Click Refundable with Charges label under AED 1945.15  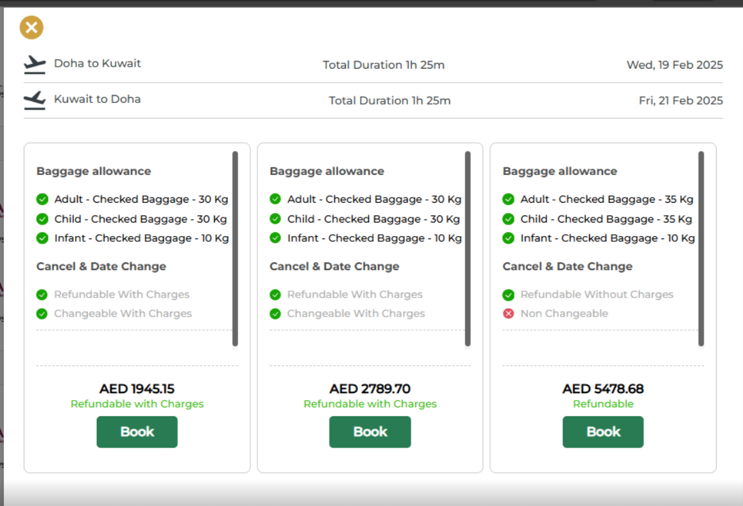point(137,404)
